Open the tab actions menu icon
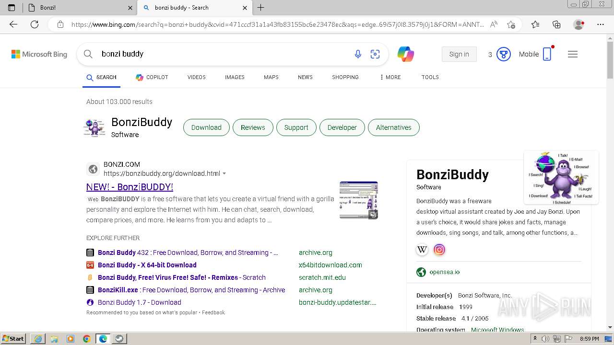This screenshot has height=345, width=614. 12,8
